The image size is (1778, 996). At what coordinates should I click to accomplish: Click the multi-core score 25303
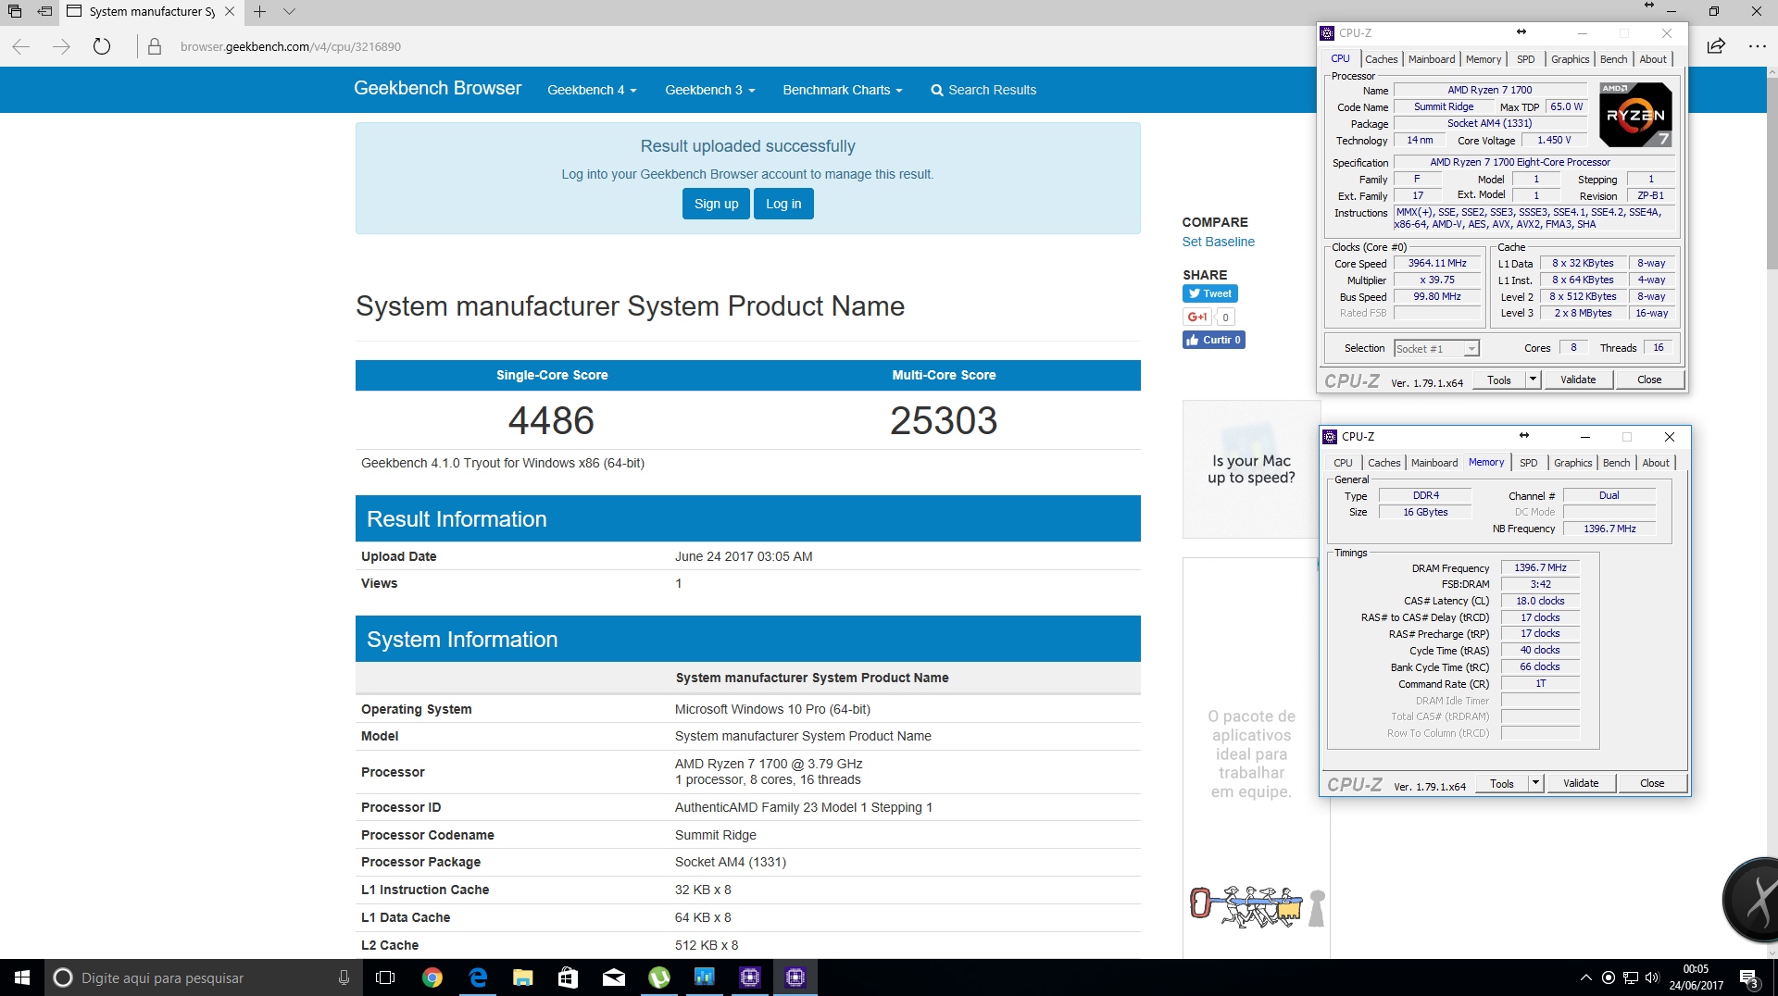pyautogui.click(x=944, y=420)
